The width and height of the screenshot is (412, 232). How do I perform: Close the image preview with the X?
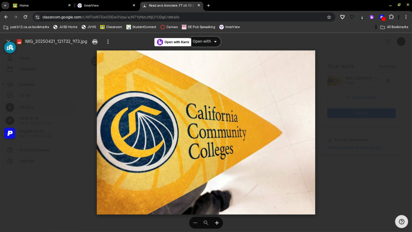click(8, 41)
